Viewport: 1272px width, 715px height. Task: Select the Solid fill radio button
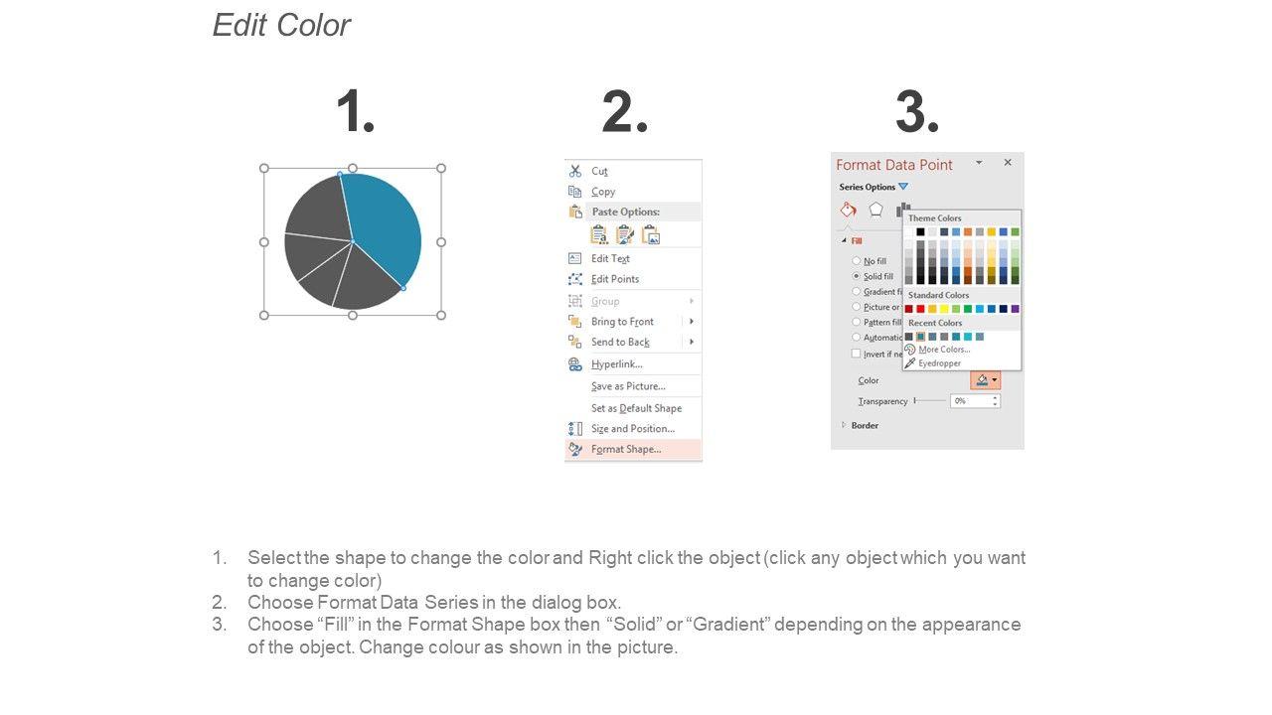(x=856, y=276)
